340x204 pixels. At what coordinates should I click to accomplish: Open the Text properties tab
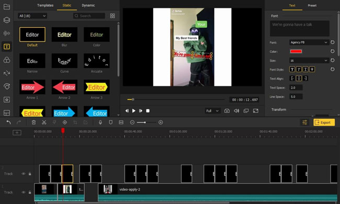tap(292, 5)
